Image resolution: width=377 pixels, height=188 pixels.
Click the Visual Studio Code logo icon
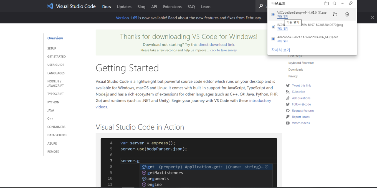50,6
